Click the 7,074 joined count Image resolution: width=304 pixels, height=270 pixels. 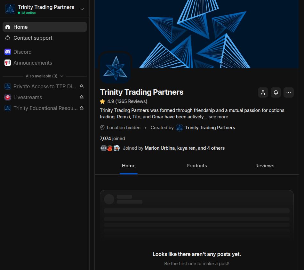click(112, 139)
